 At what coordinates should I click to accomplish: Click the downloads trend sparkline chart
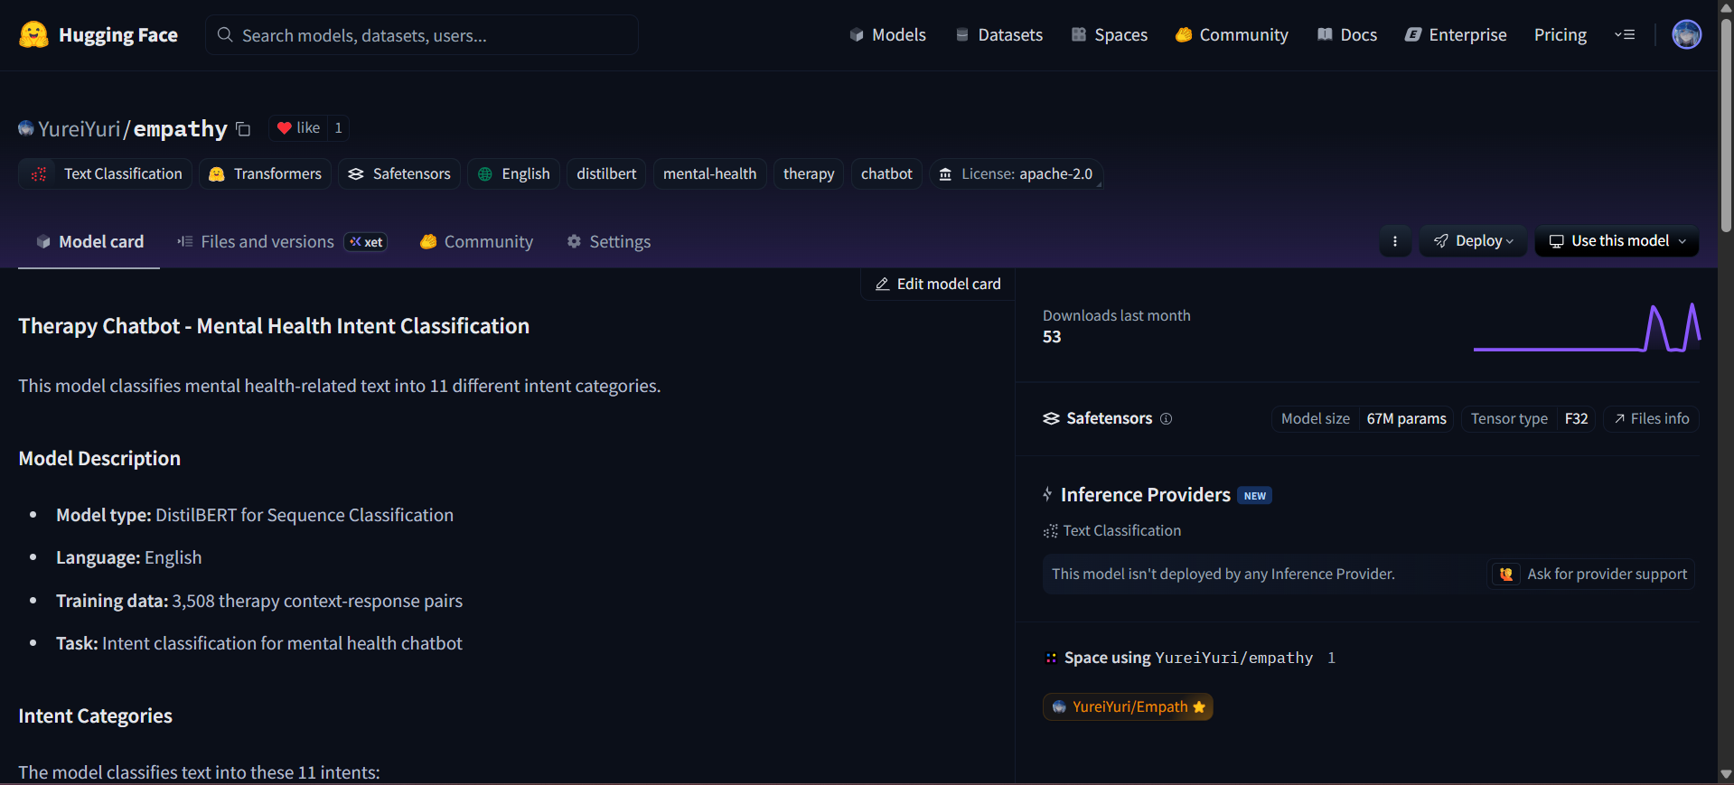pyautogui.click(x=1587, y=327)
